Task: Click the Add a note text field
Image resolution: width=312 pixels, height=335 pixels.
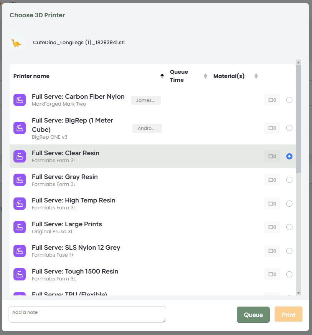Action: (x=87, y=314)
